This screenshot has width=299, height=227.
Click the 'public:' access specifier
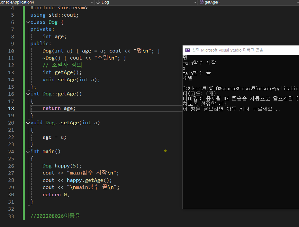click(41, 44)
